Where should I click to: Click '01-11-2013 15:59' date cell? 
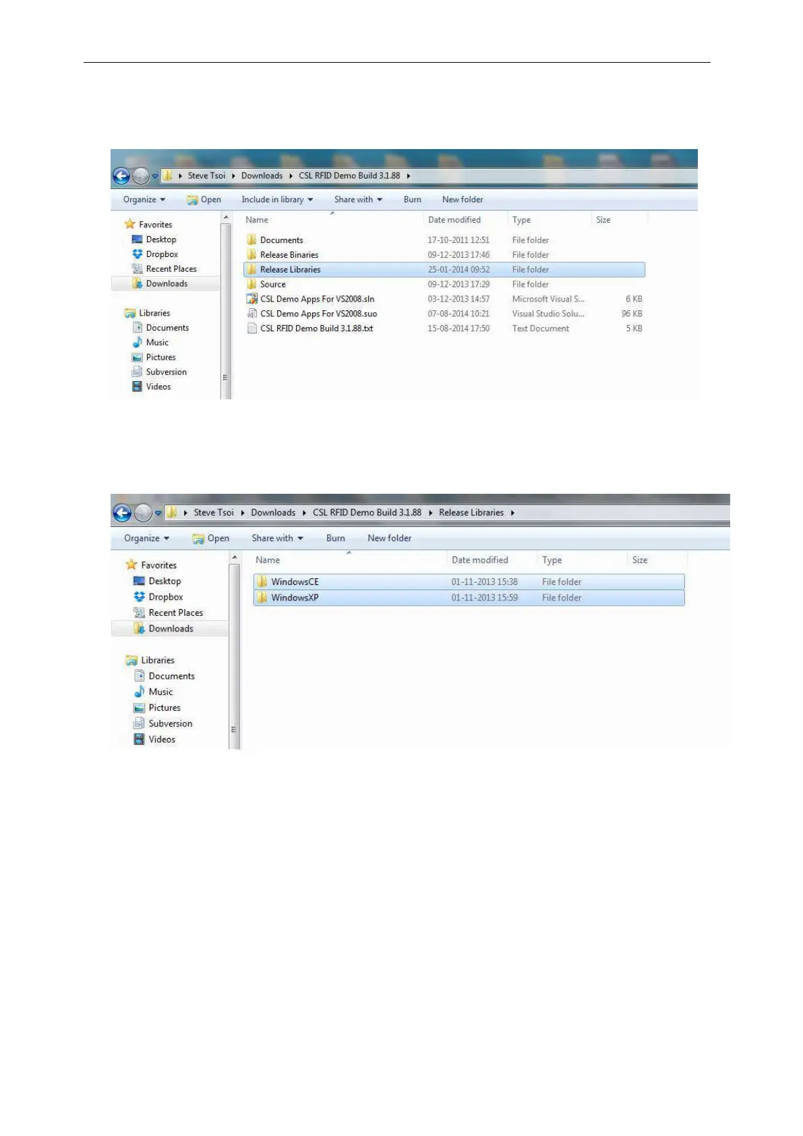point(485,598)
